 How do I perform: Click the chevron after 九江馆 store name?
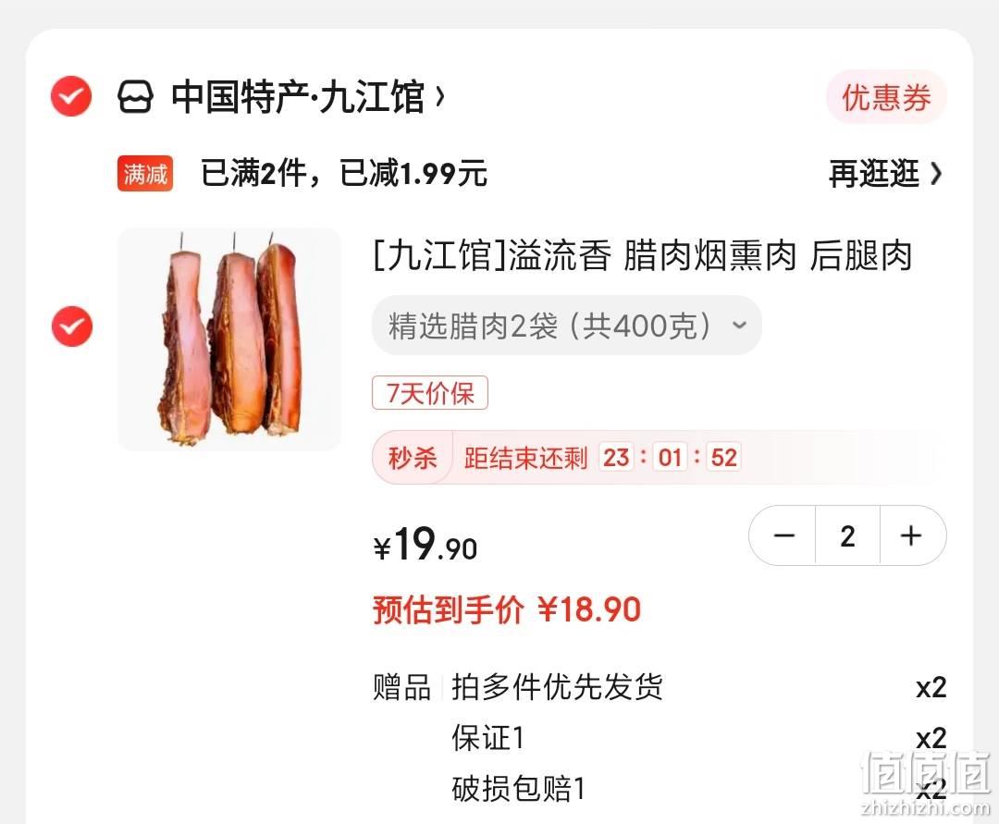(439, 97)
